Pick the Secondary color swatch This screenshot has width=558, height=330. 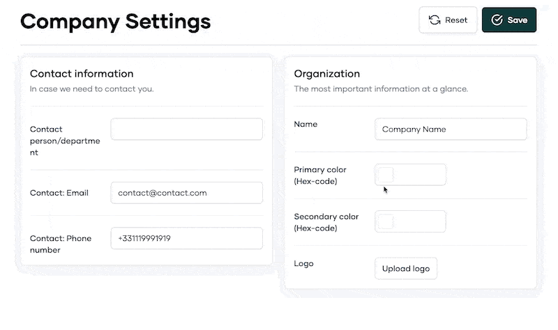click(x=386, y=221)
